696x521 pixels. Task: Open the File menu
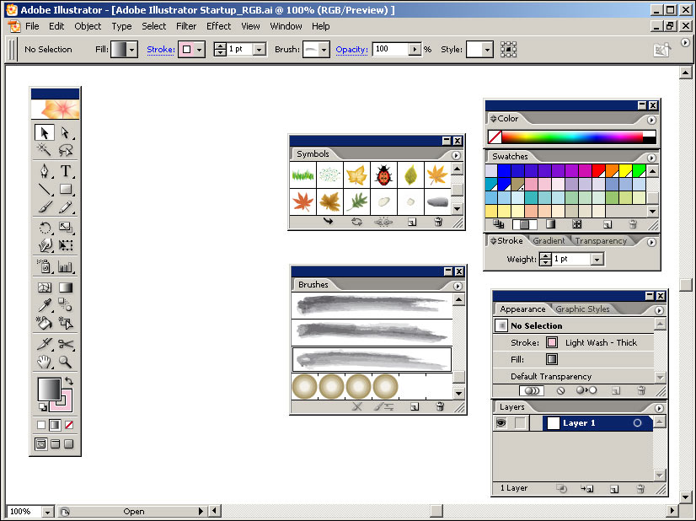32,26
